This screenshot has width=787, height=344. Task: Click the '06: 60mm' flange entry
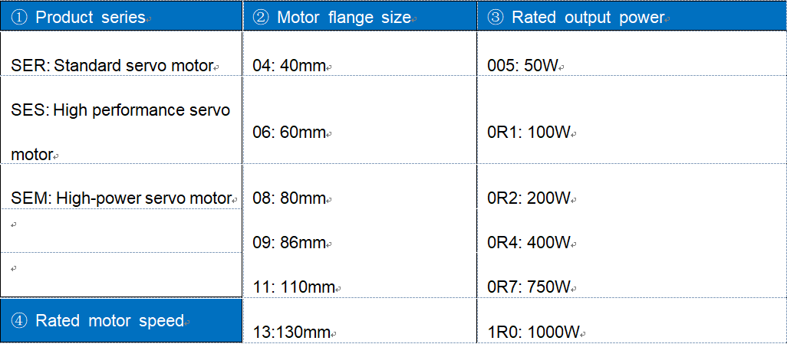(x=288, y=133)
